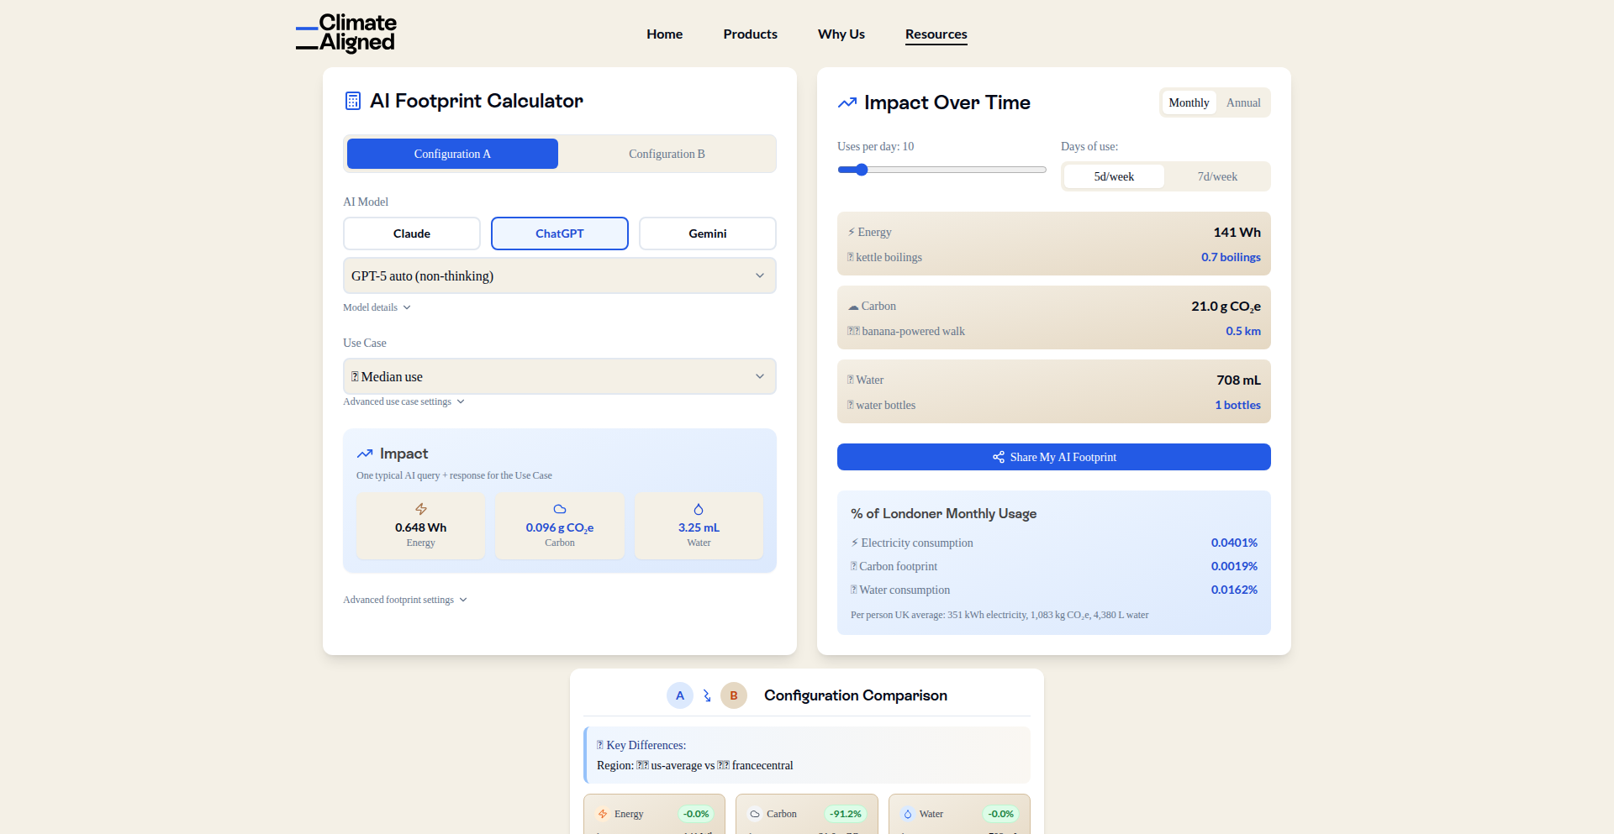Click the Carbon cloud icon in comparison card

(755, 814)
